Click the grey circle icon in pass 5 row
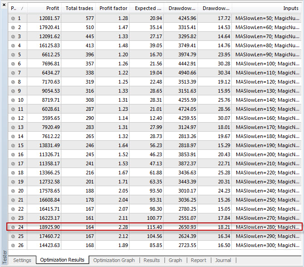 click(13, 54)
